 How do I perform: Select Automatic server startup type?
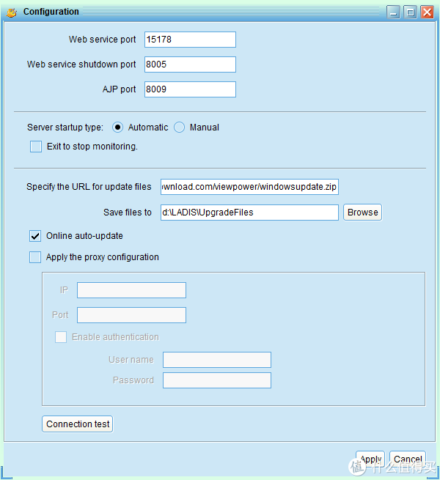(117, 128)
